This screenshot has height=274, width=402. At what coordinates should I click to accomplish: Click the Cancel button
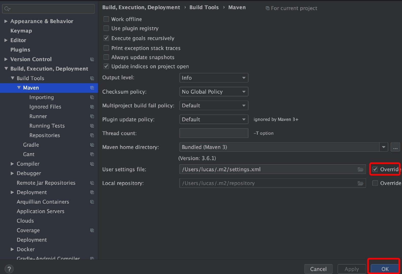pyautogui.click(x=318, y=269)
